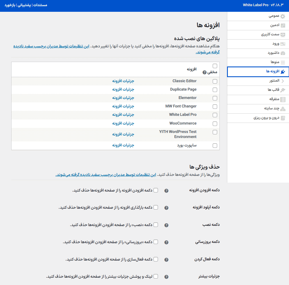Open جزئیات افزونه link for Elementor
The width and height of the screenshot is (289, 285).
coord(123,98)
